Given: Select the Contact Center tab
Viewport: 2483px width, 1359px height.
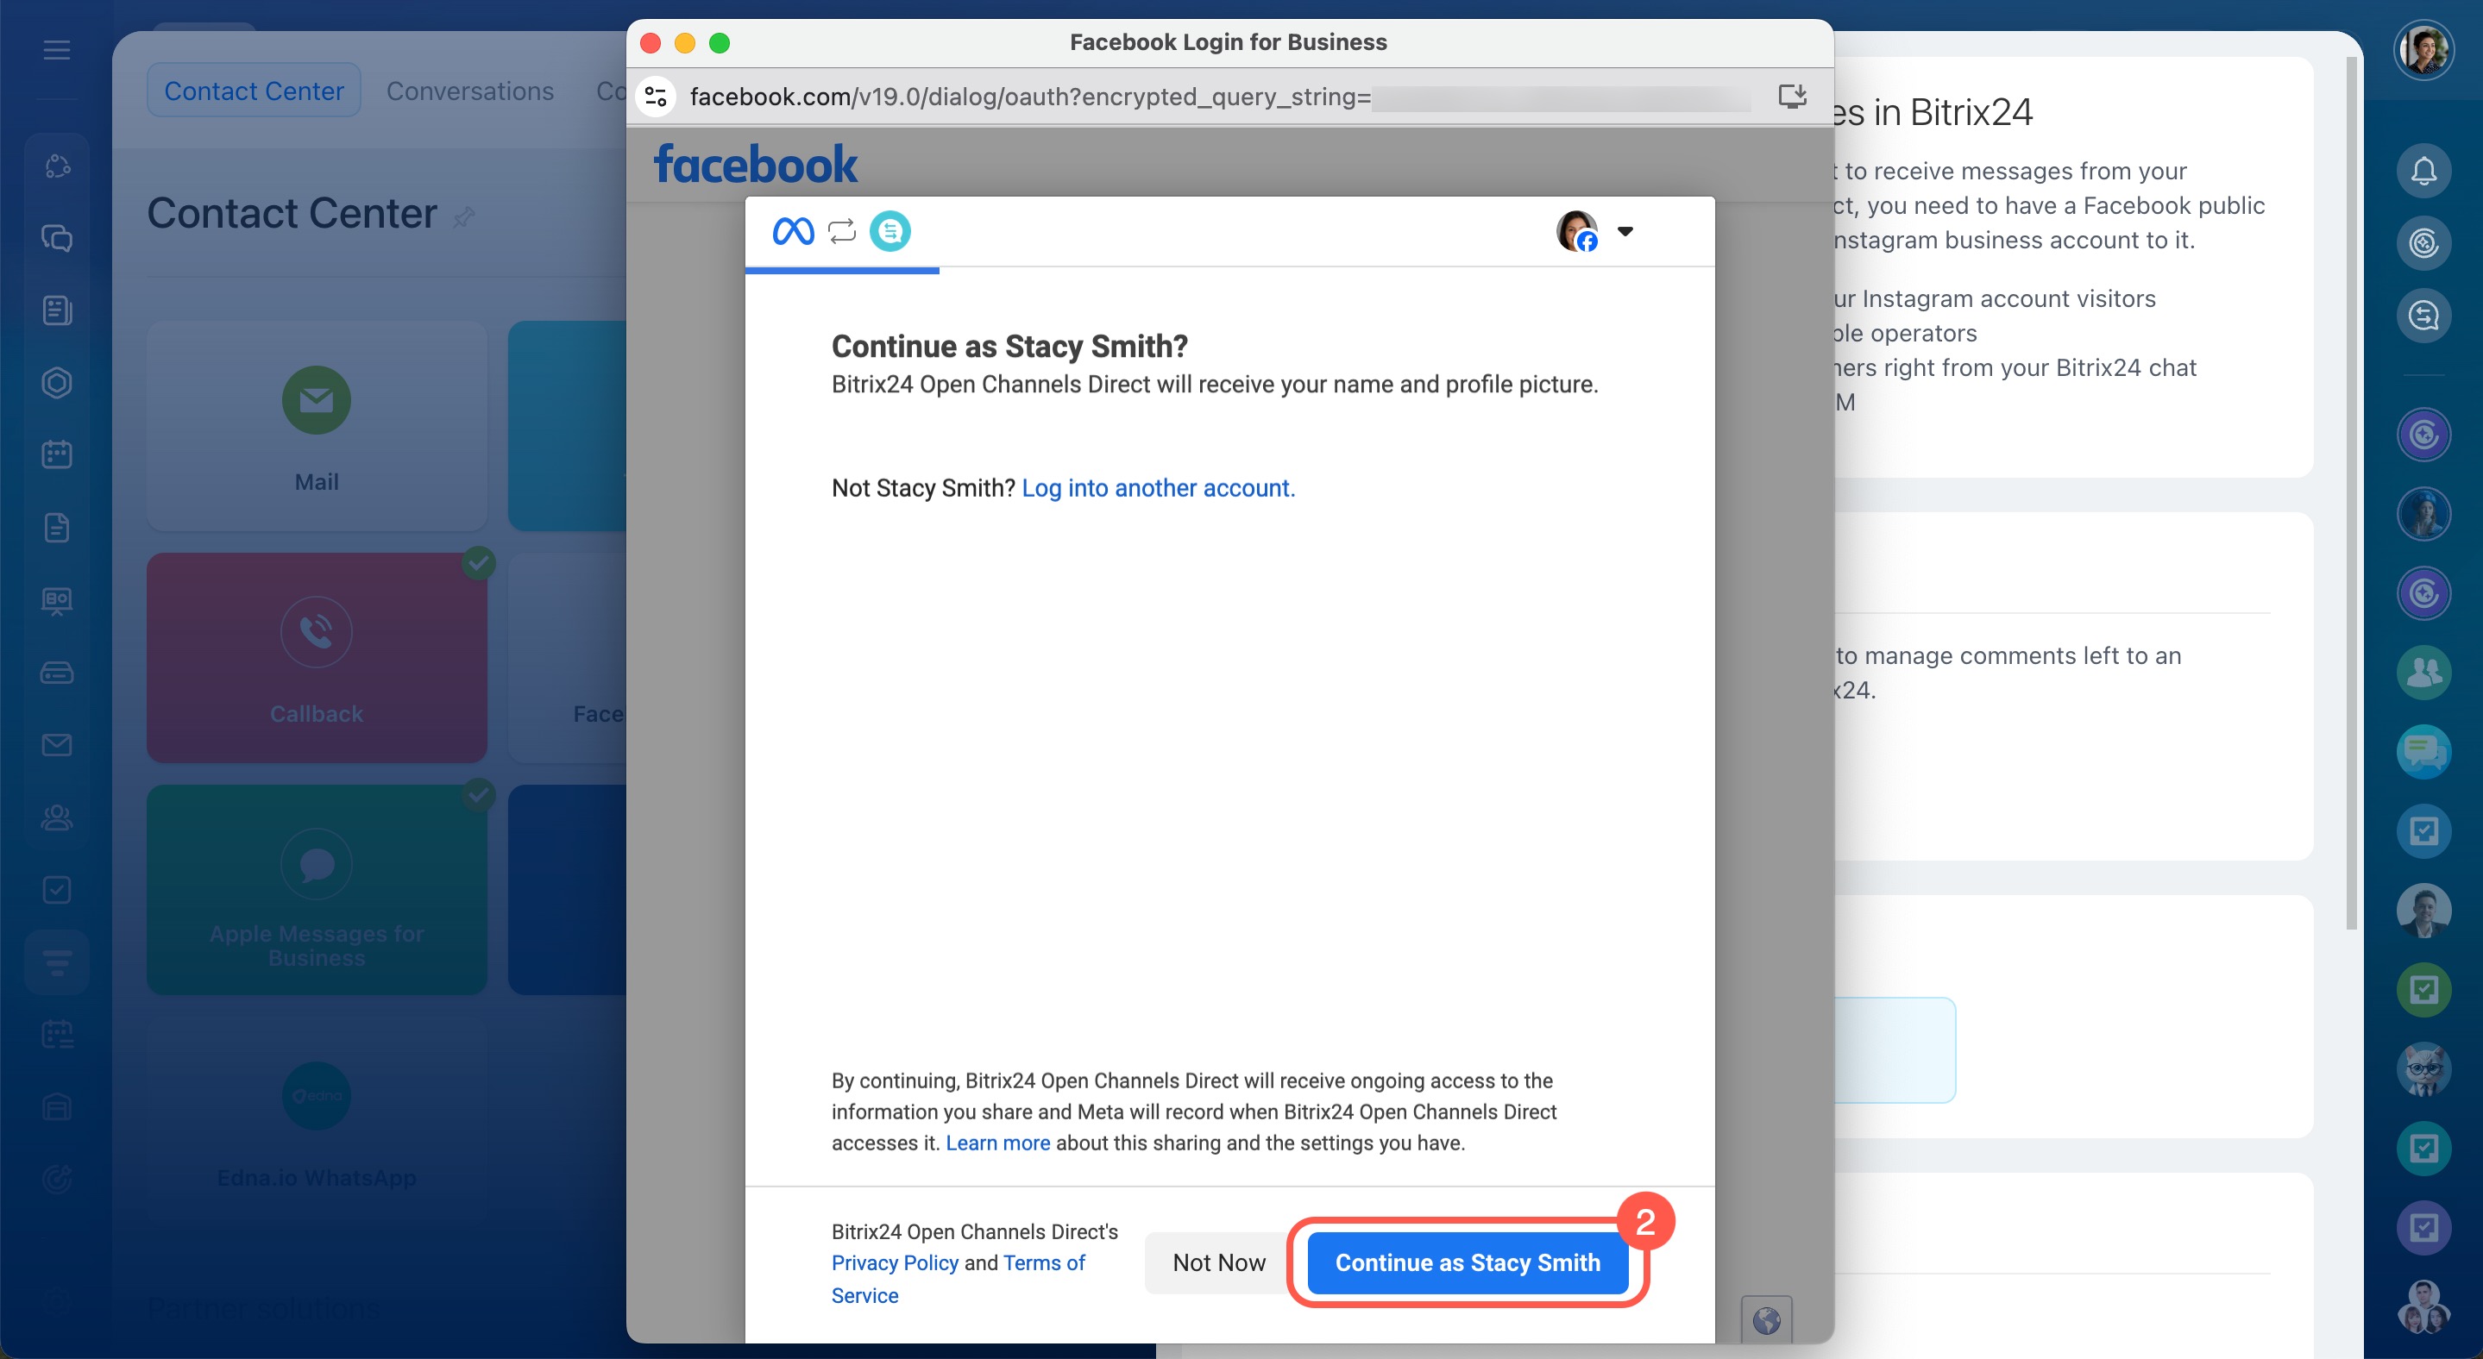Looking at the screenshot, I should coord(254,91).
